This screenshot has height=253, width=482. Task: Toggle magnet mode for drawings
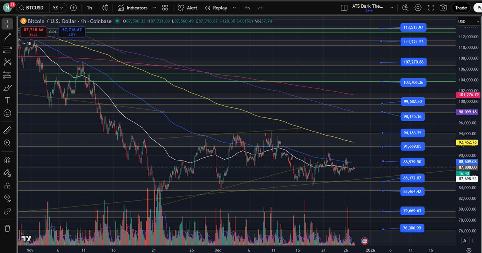7,160
